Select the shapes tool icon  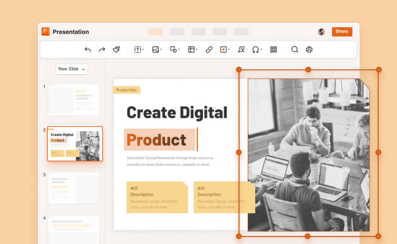(x=173, y=49)
